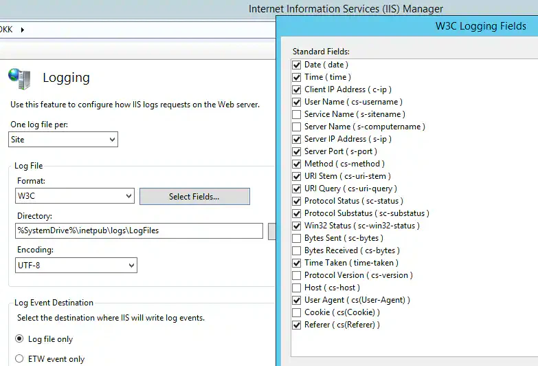Open the W3C Format dropdown
The width and height of the screenshot is (538, 366).
(75, 196)
